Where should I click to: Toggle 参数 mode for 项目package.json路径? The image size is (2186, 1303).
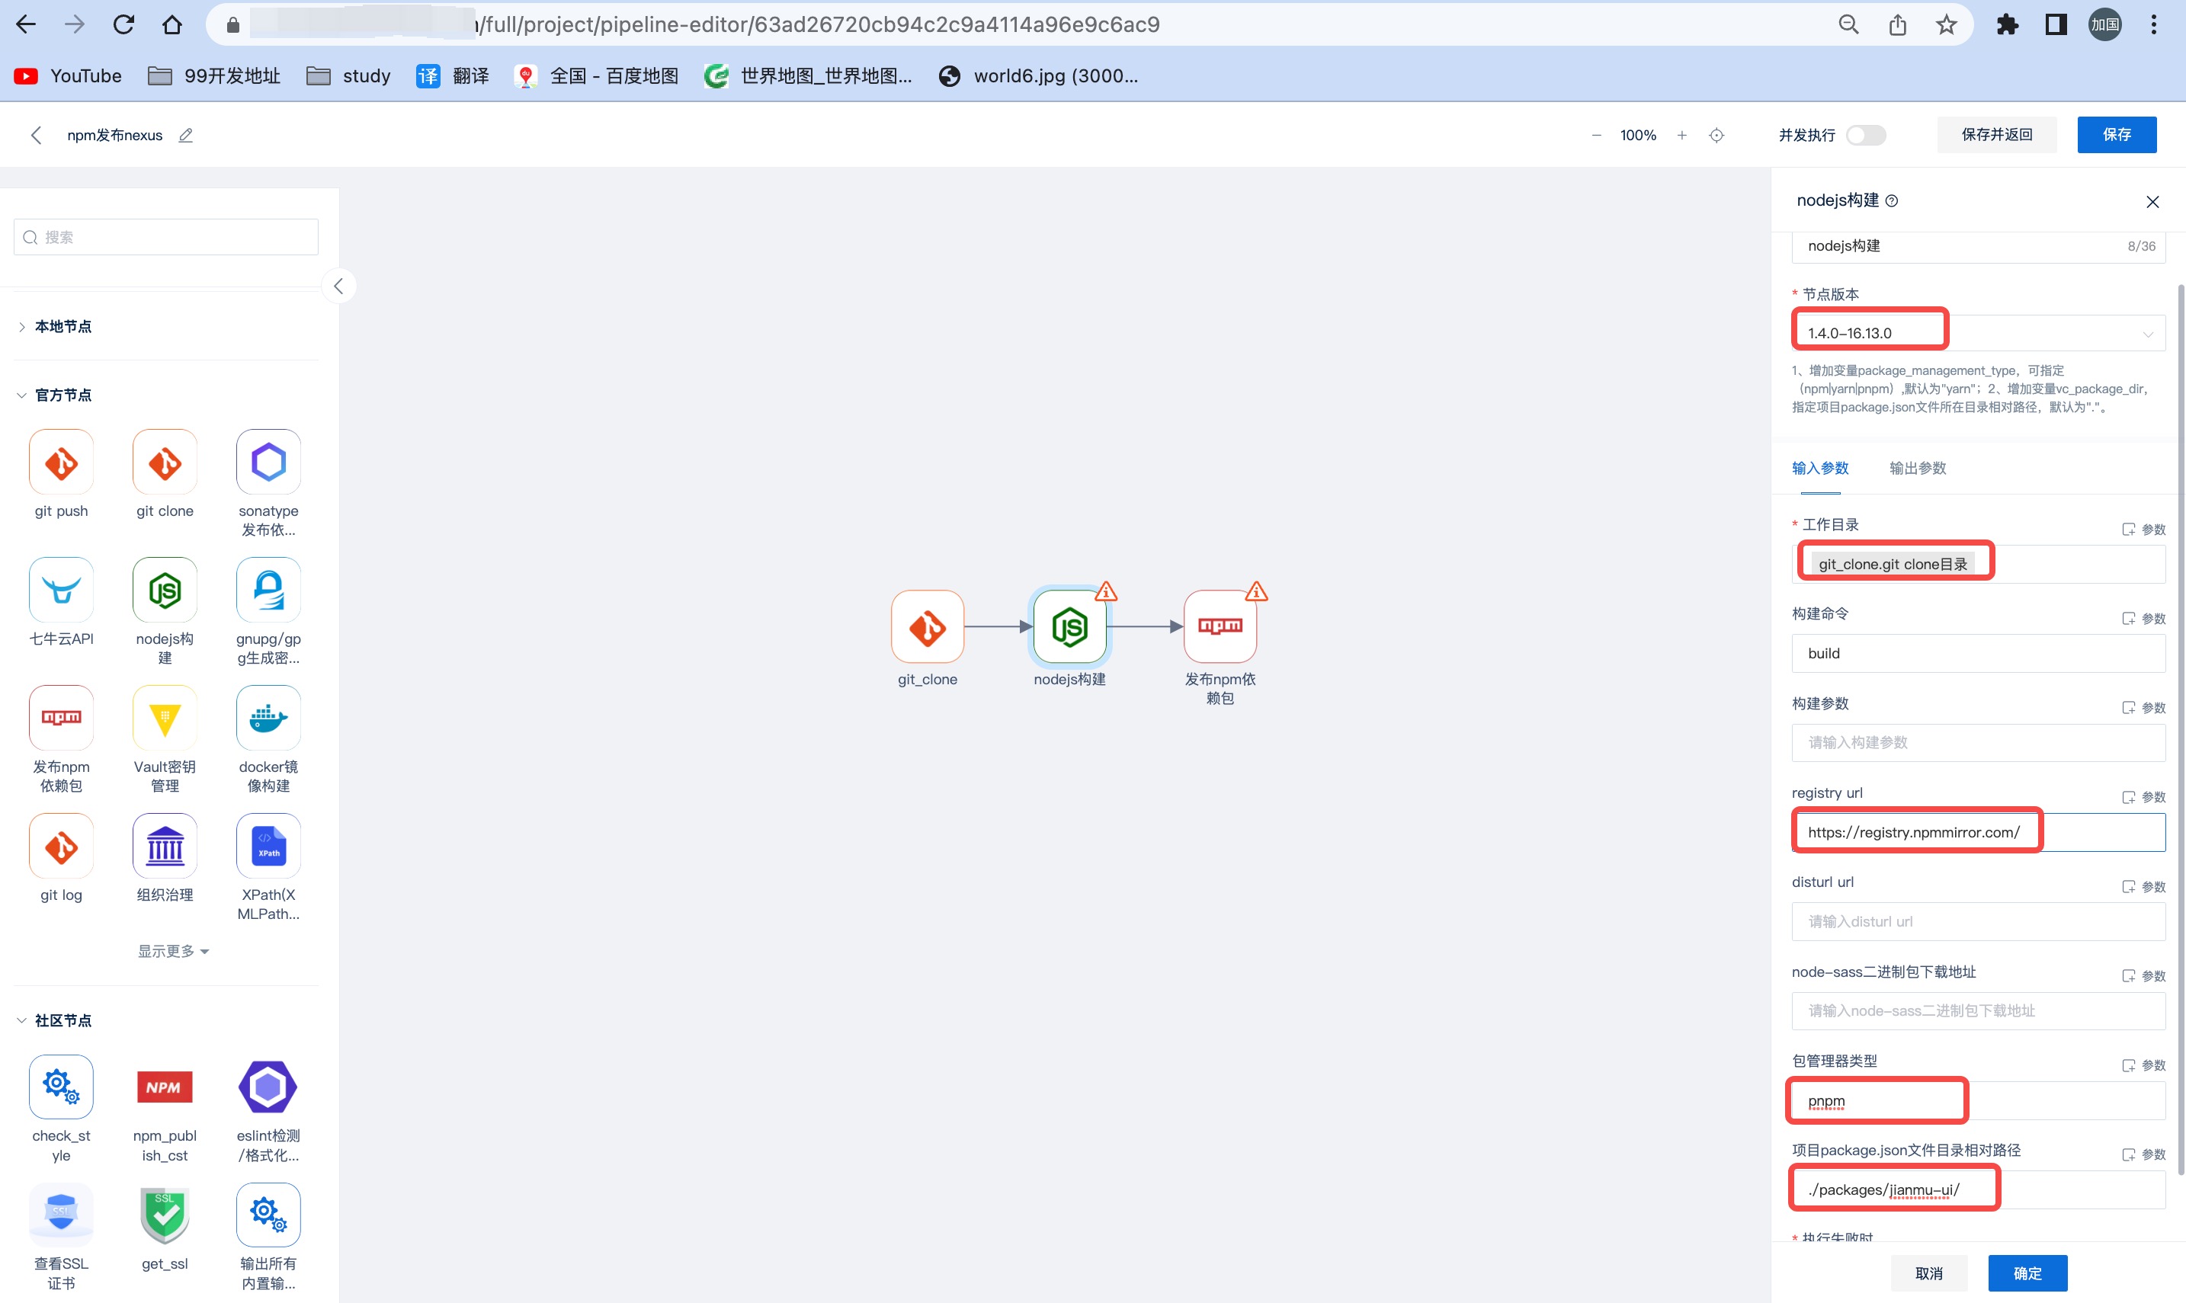click(2143, 1154)
